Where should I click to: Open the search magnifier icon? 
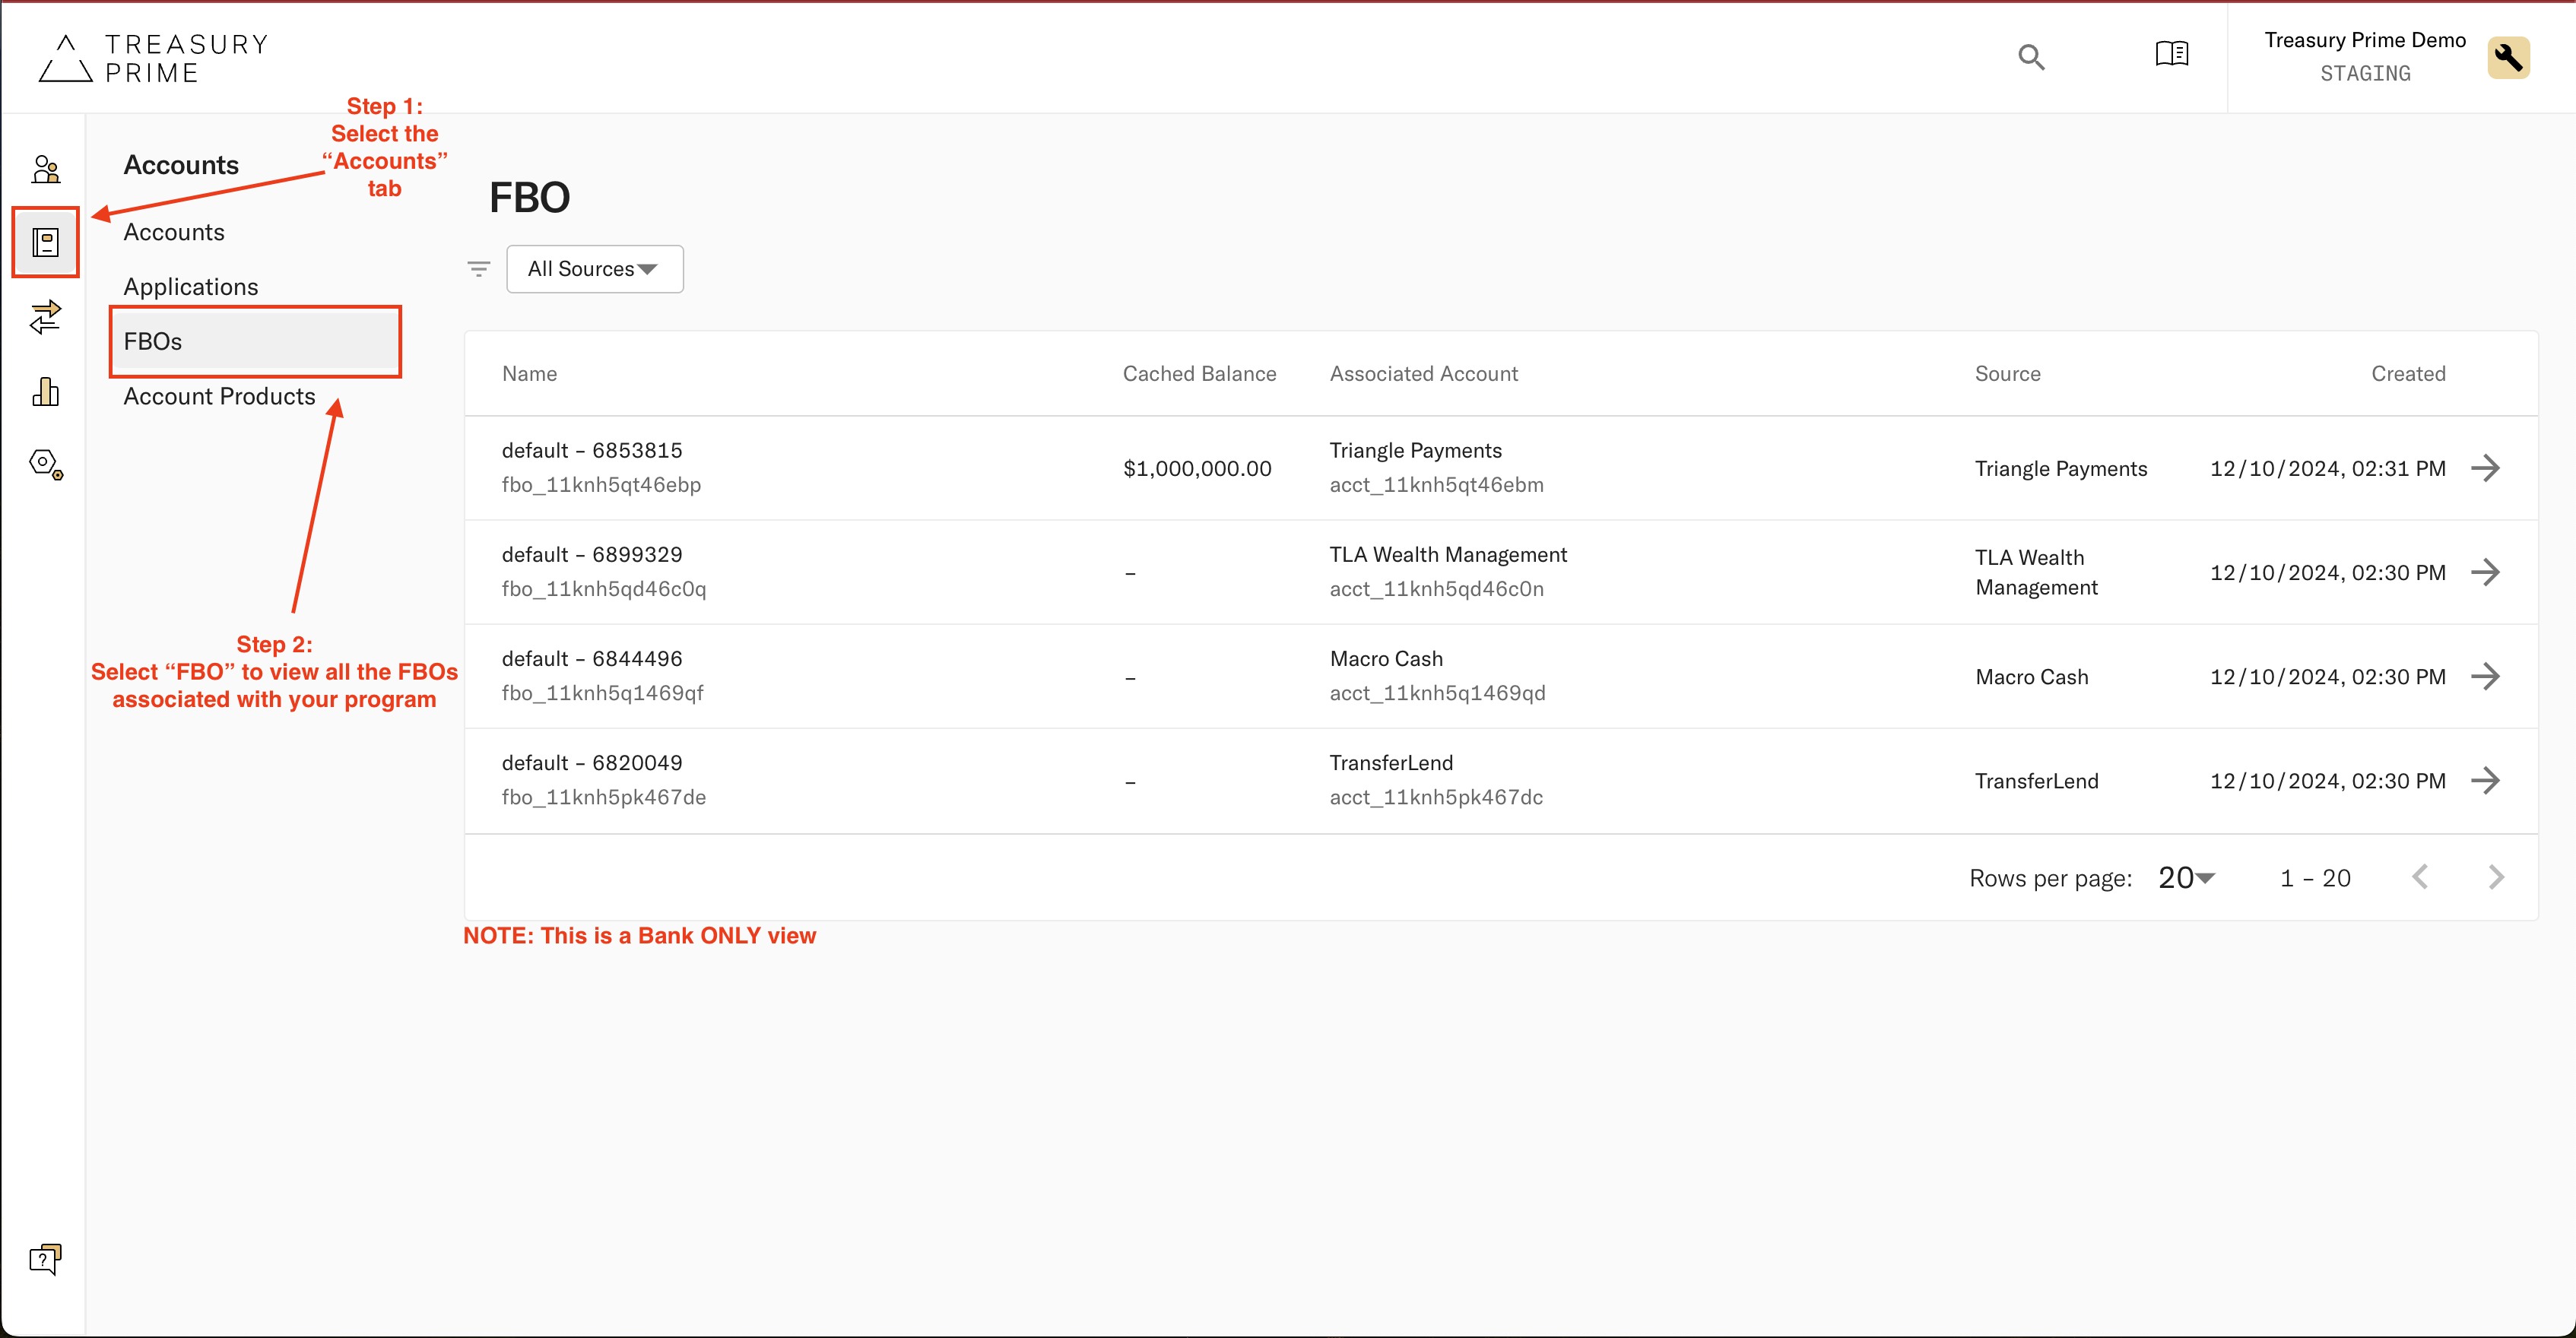click(2031, 57)
